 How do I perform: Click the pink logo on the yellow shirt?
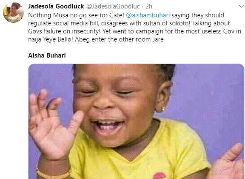tap(159, 176)
